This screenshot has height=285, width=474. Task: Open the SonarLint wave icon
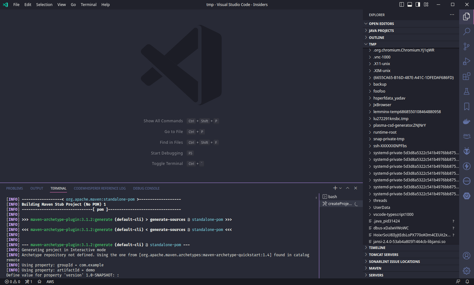[466, 181]
